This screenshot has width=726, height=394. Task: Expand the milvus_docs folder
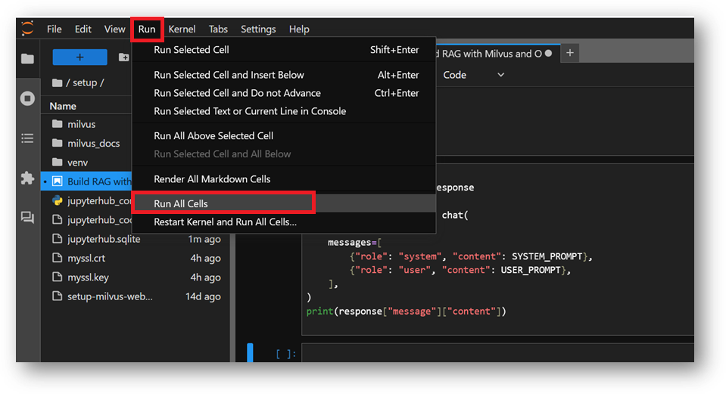(93, 144)
